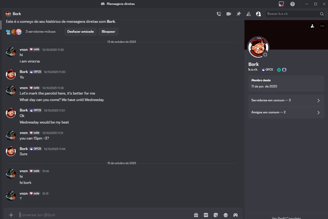Click the Bork name in chat header

pos(17,14)
